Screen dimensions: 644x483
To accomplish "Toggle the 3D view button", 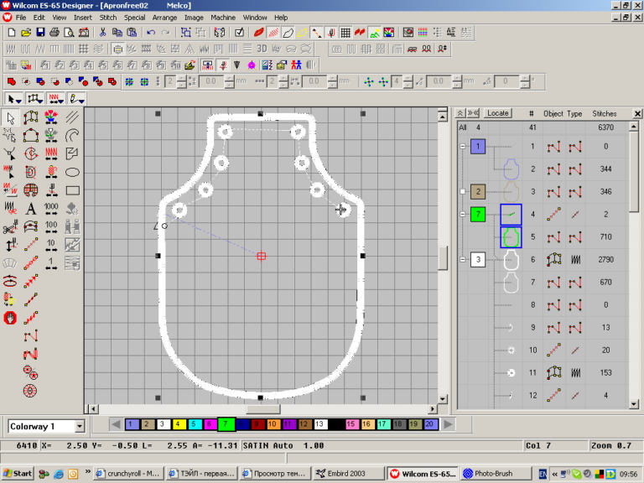I will click(262, 49).
